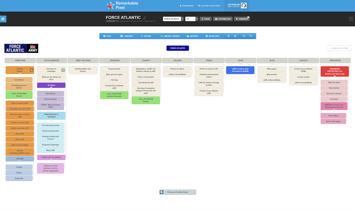355x210 pixels.
Task: Collapse children under Footer node
Action: point(20,161)
